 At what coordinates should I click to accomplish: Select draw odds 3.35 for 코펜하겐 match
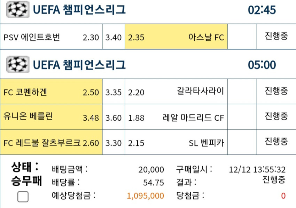tap(114, 91)
